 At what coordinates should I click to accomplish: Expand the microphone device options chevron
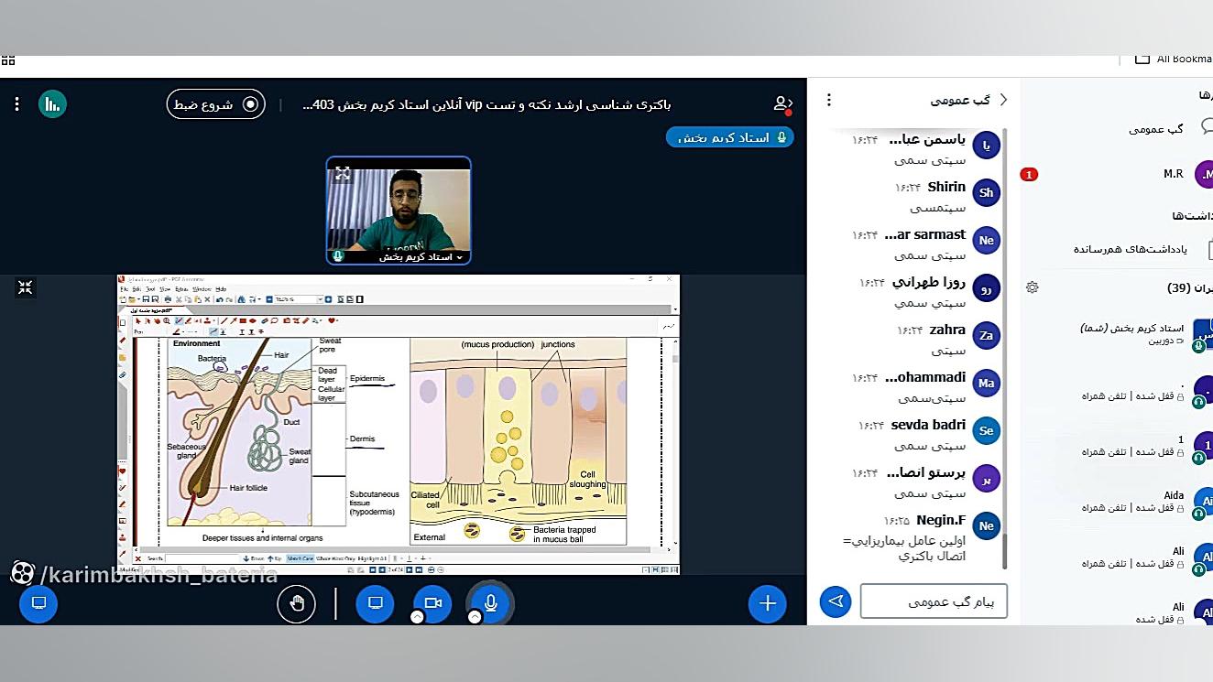[x=475, y=617]
